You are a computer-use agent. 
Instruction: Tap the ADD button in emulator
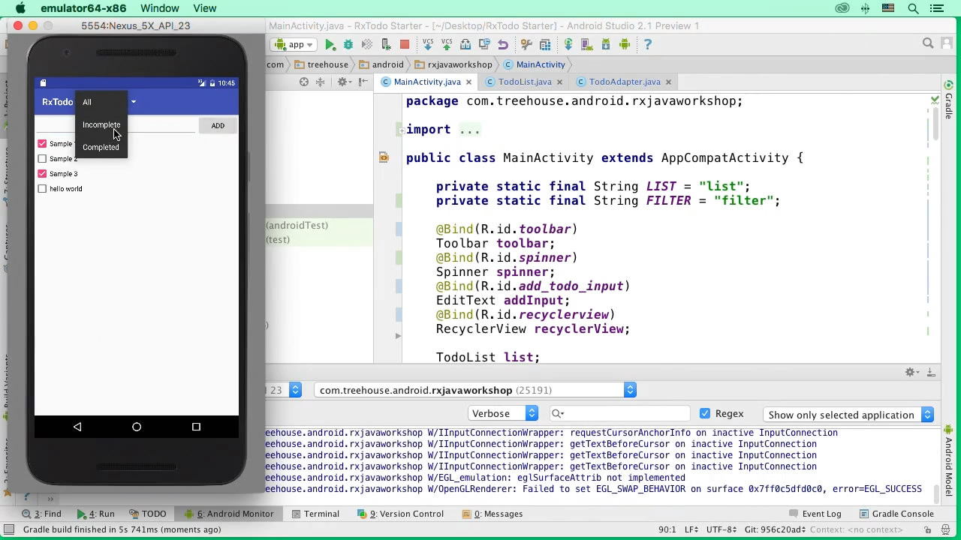pyautogui.click(x=218, y=125)
